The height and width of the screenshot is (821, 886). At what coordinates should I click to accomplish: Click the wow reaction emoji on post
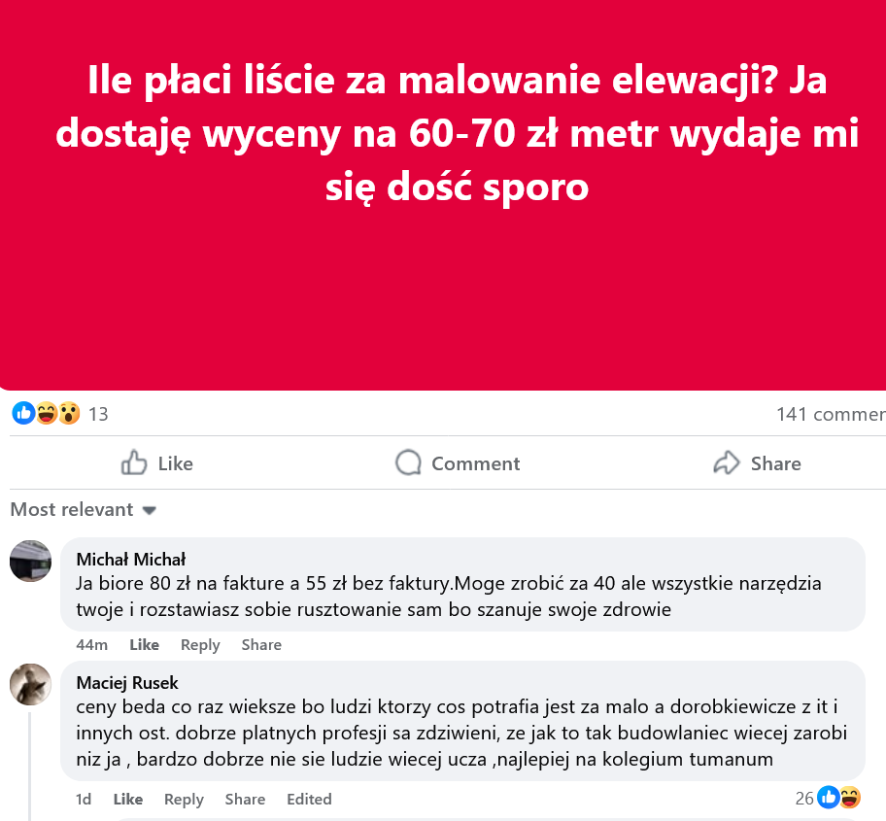pyautogui.click(x=68, y=414)
